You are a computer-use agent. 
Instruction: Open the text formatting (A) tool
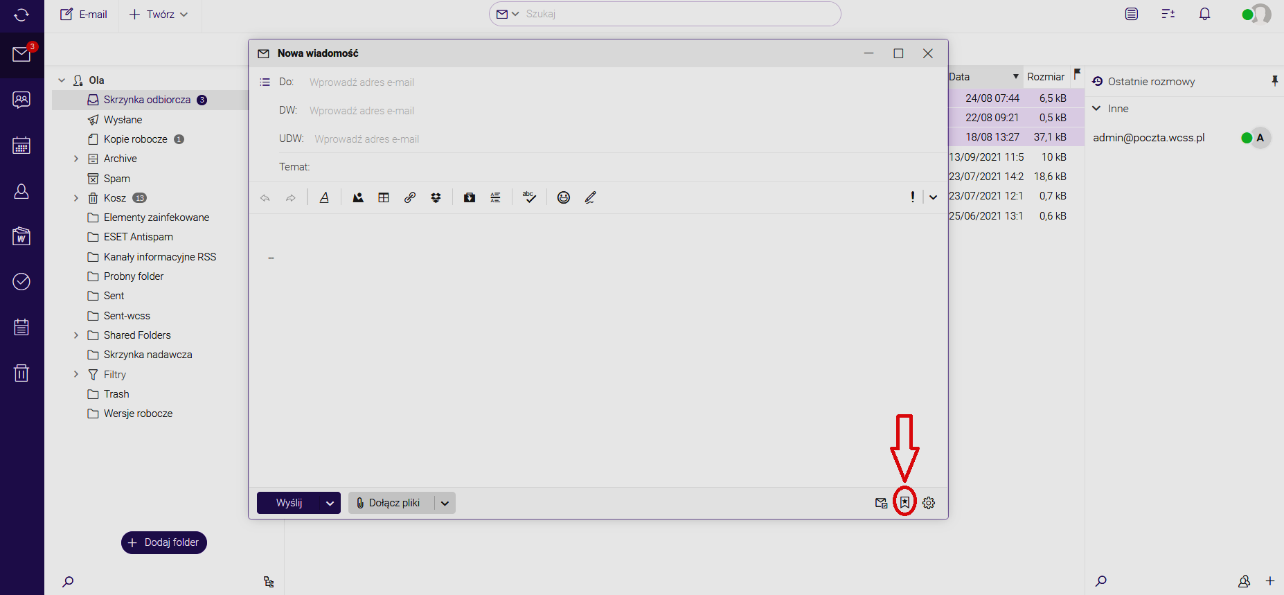point(324,198)
